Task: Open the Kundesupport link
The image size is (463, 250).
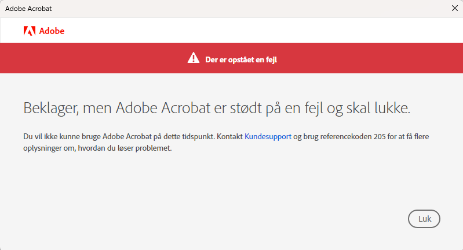Action: 268,137
